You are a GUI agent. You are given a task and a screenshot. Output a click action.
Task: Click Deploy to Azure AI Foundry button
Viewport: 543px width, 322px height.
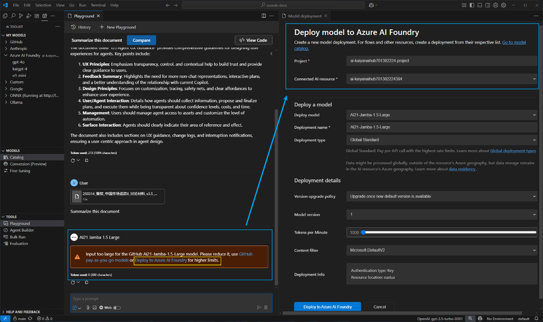click(x=327, y=307)
